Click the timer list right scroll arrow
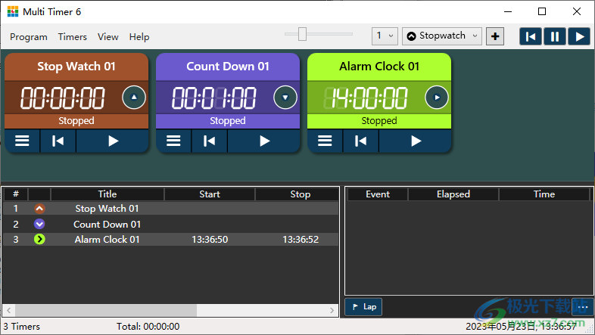 332,310
